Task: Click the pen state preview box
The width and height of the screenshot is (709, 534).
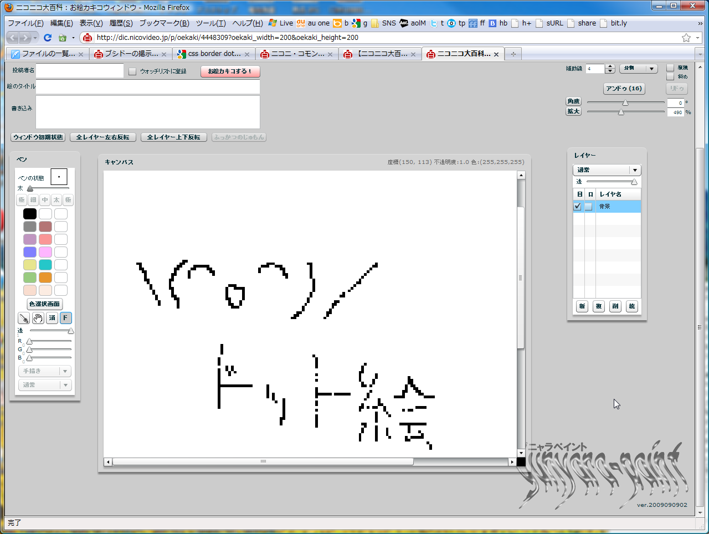Action: pos(59,177)
